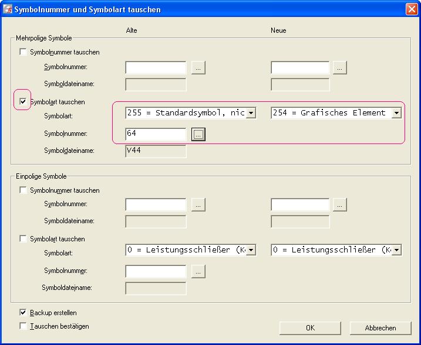Focus the new Mehrpolige Symbolnummer input field
The image size is (421, 345).
pos(300,68)
